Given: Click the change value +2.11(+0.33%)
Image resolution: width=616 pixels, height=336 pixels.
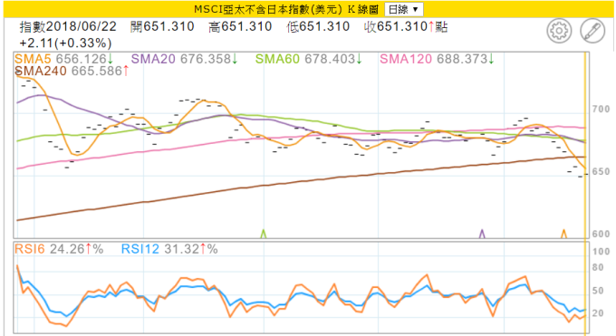Looking at the screenshot, I should pos(65,43).
